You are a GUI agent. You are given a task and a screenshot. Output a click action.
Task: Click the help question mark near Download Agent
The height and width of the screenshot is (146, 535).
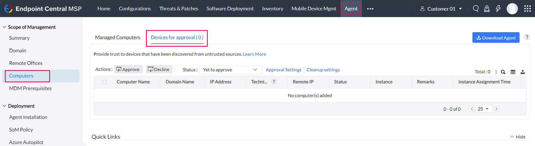tap(527, 37)
